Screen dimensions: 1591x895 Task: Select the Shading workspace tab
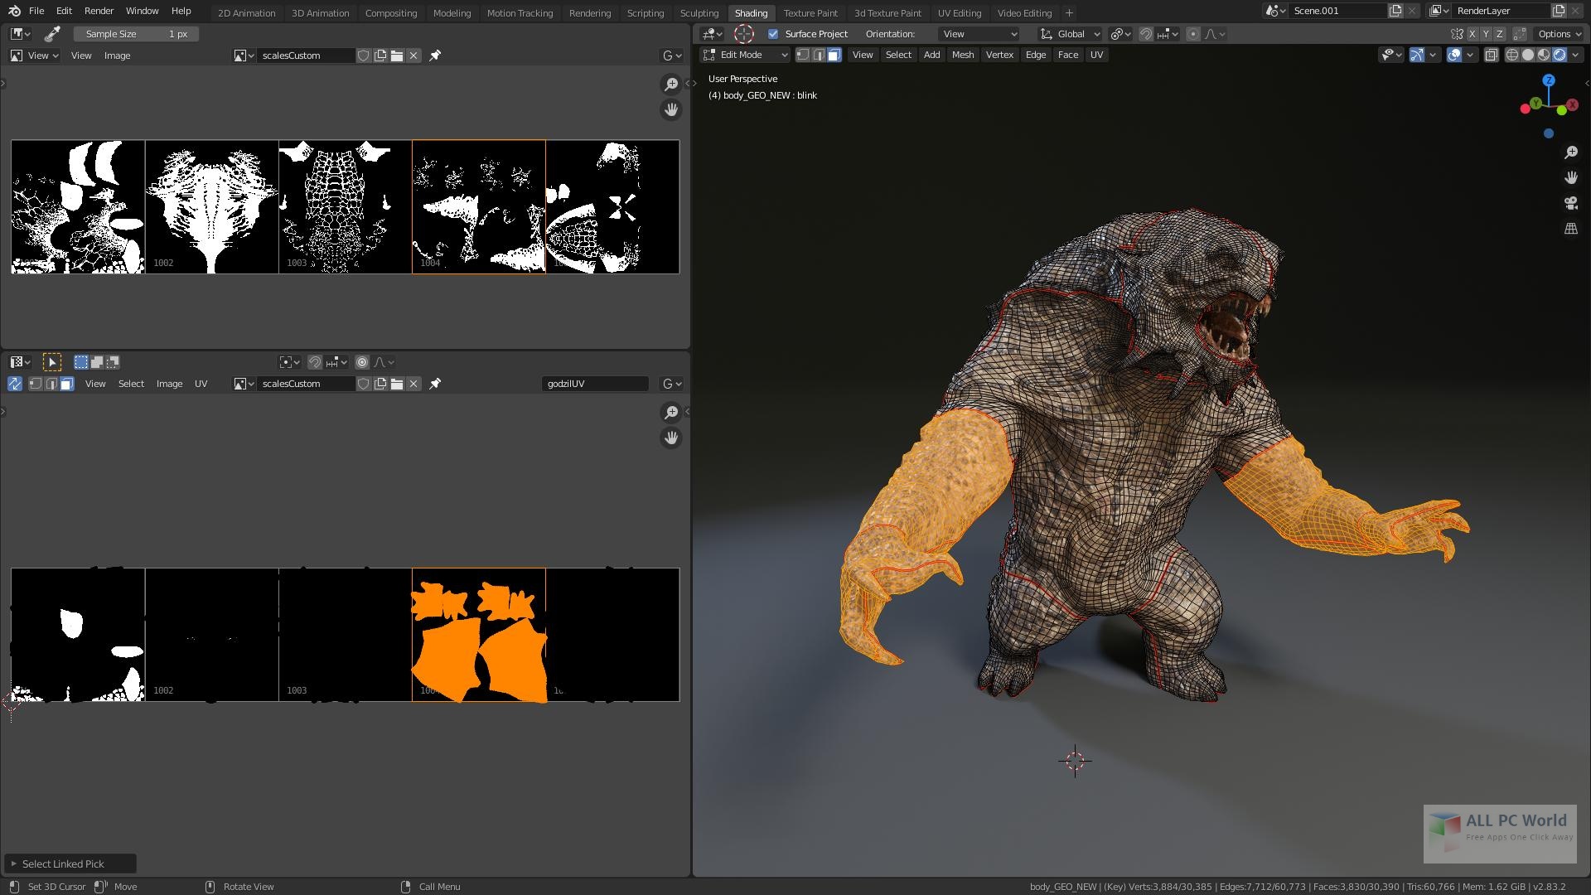[750, 12]
